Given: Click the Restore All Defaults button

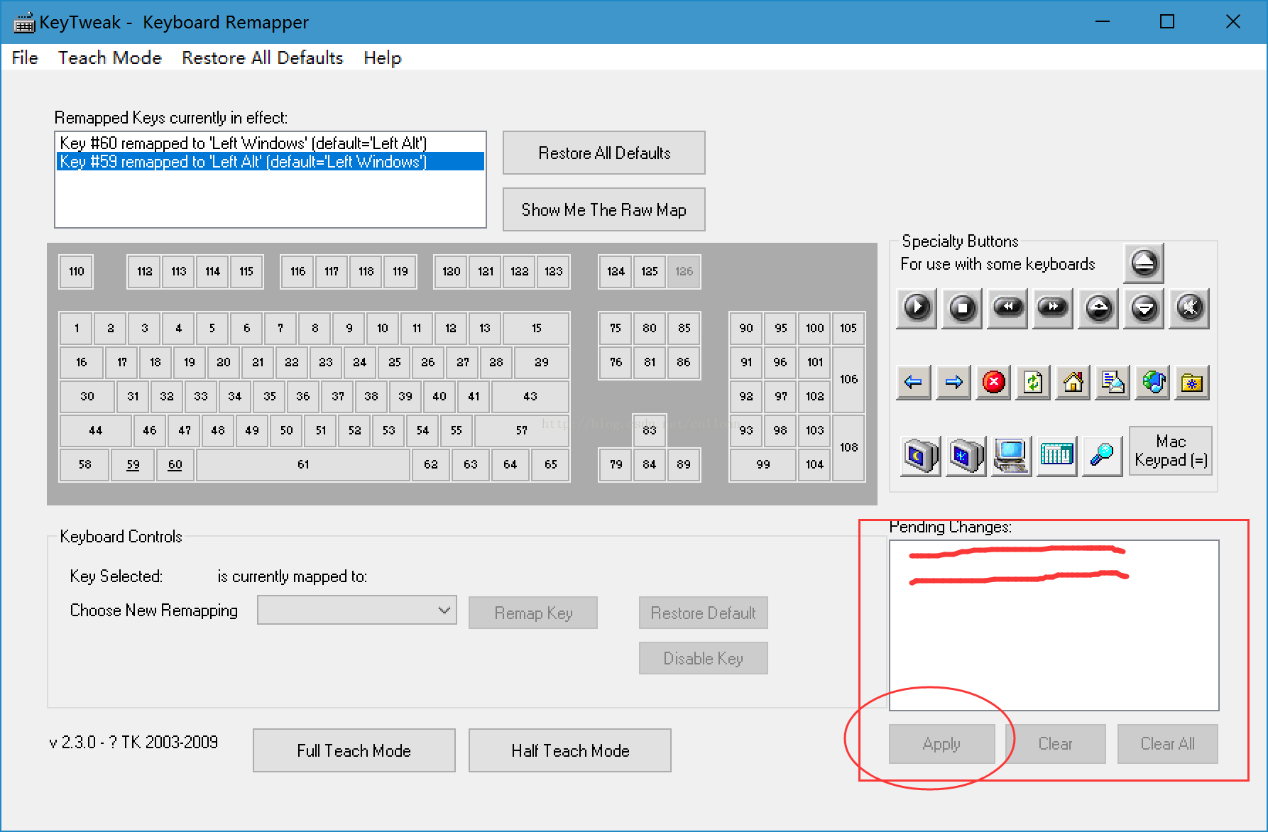Looking at the screenshot, I should pyautogui.click(x=604, y=153).
